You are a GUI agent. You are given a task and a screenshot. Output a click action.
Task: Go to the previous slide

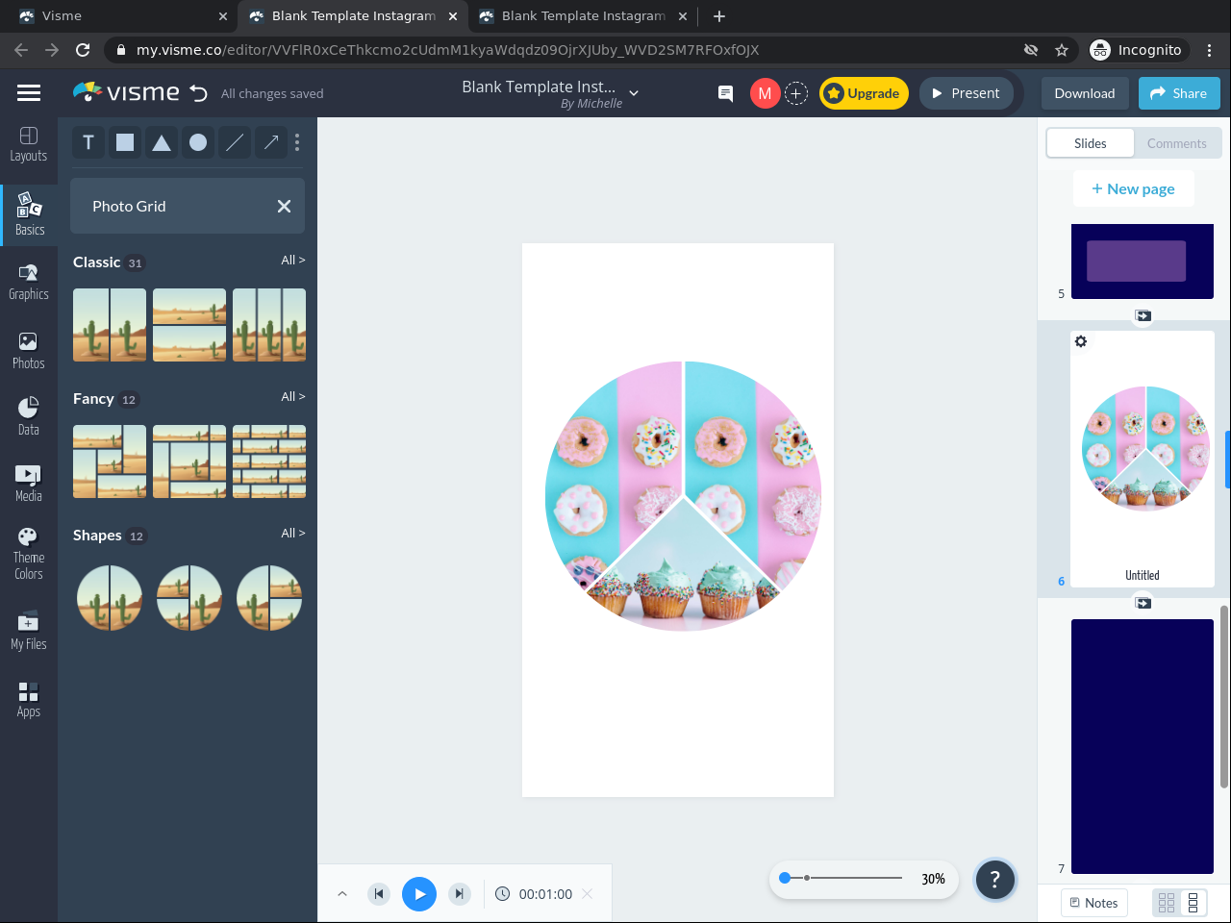379,894
